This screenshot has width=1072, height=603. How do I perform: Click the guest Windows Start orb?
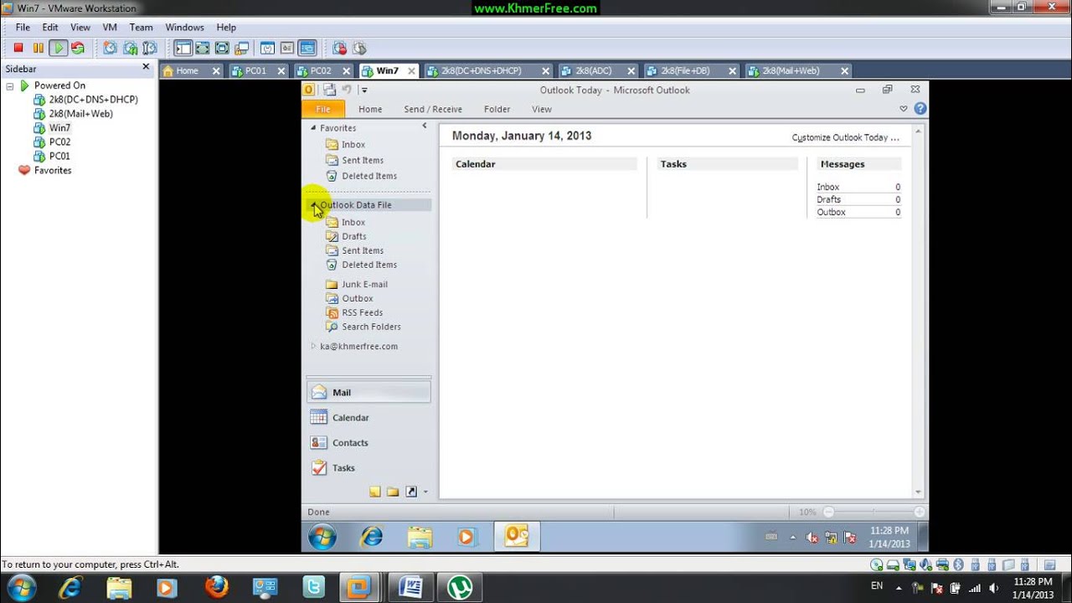(x=322, y=537)
